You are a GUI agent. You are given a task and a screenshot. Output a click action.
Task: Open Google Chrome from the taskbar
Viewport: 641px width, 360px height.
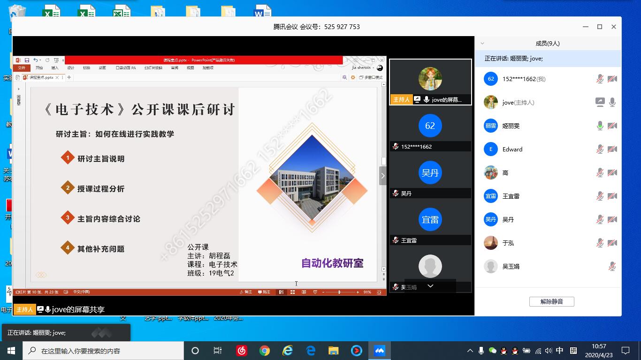pyautogui.click(x=265, y=351)
